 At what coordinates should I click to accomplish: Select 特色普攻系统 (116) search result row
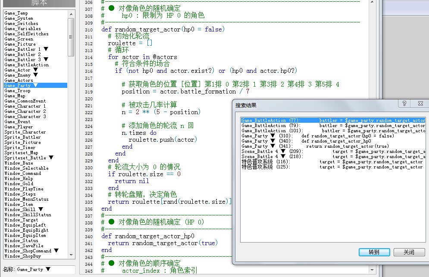pyautogui.click(x=333, y=162)
